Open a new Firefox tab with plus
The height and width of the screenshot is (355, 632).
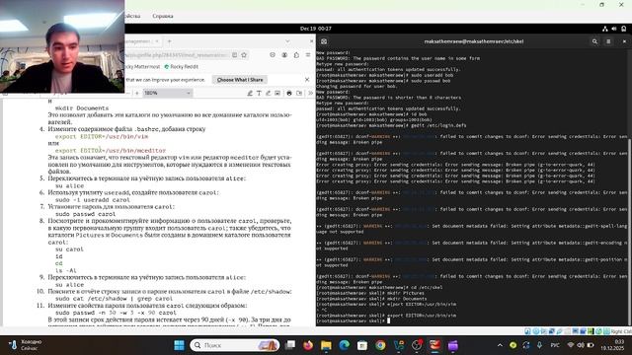coord(169,41)
